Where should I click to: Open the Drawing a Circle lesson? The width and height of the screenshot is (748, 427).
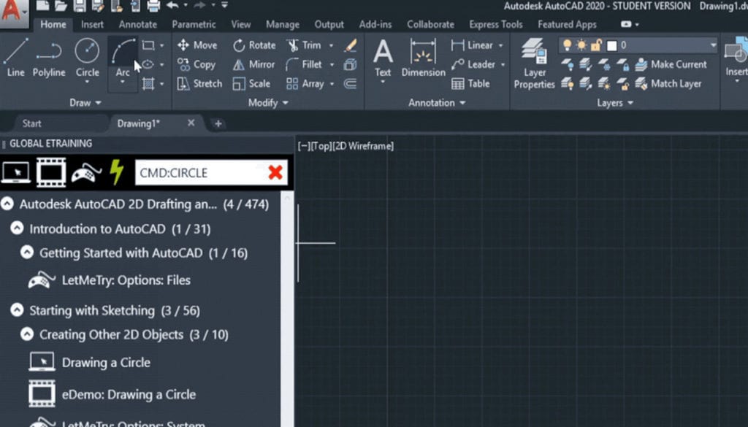pyautogui.click(x=106, y=362)
